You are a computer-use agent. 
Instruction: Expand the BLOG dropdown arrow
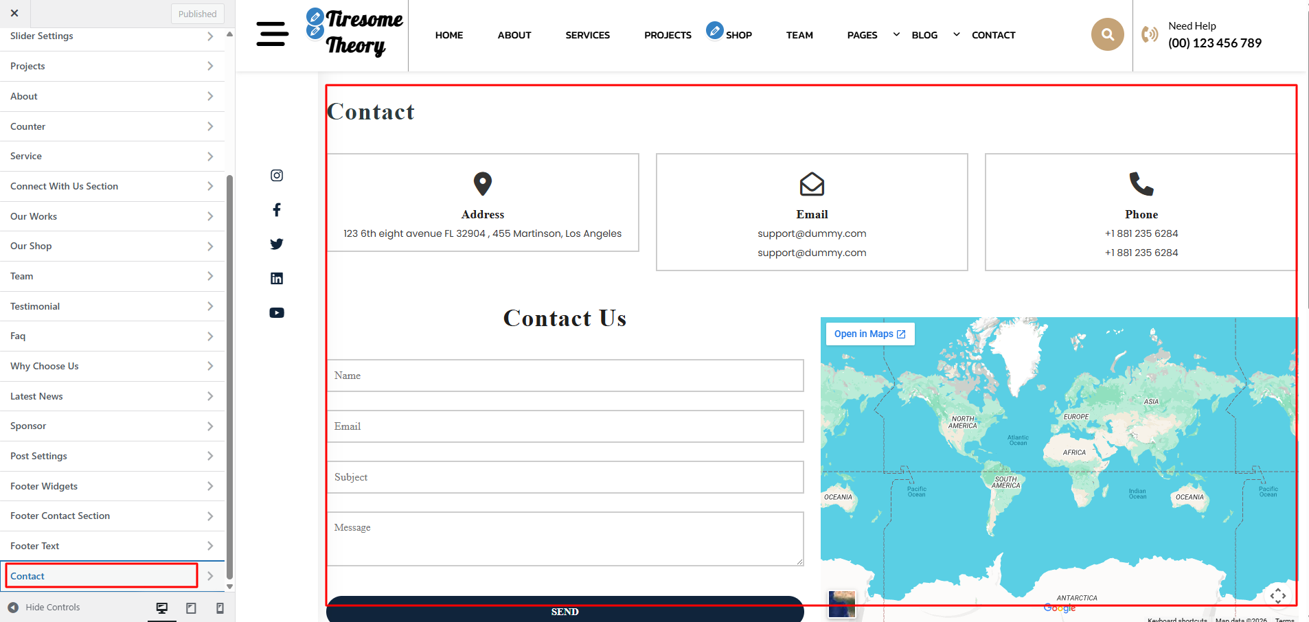956,34
